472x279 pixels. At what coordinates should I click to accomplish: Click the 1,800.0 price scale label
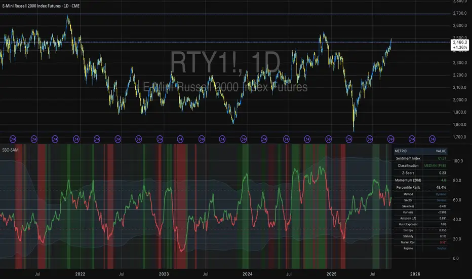460,125
